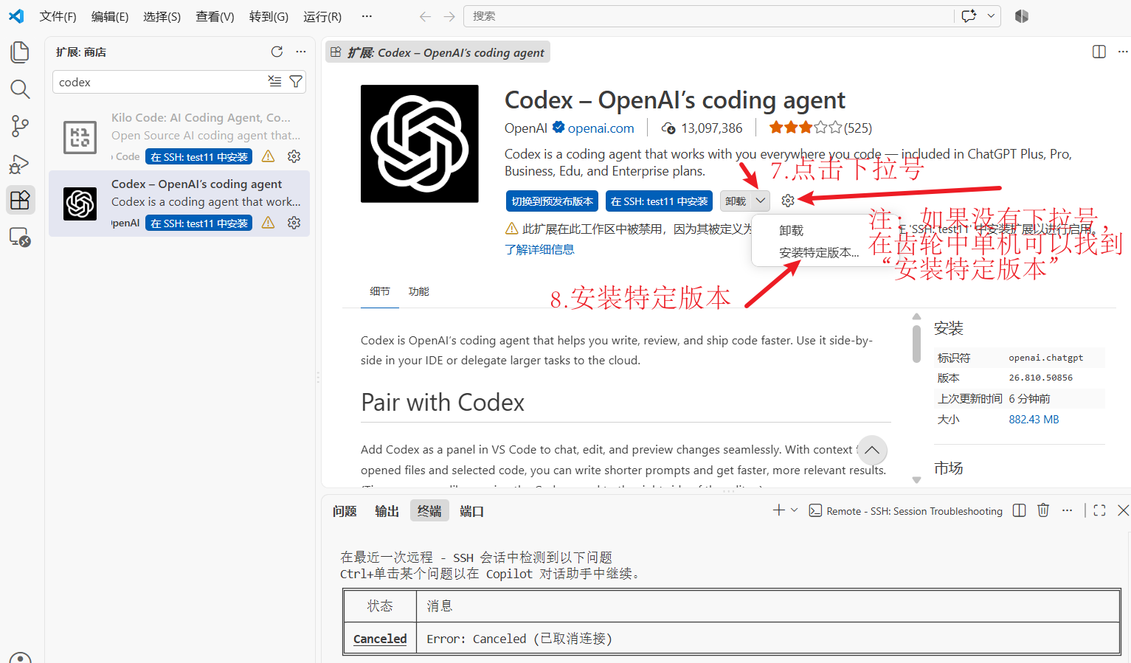
Task: Switch to the 输出 panel tab
Action: 387,511
